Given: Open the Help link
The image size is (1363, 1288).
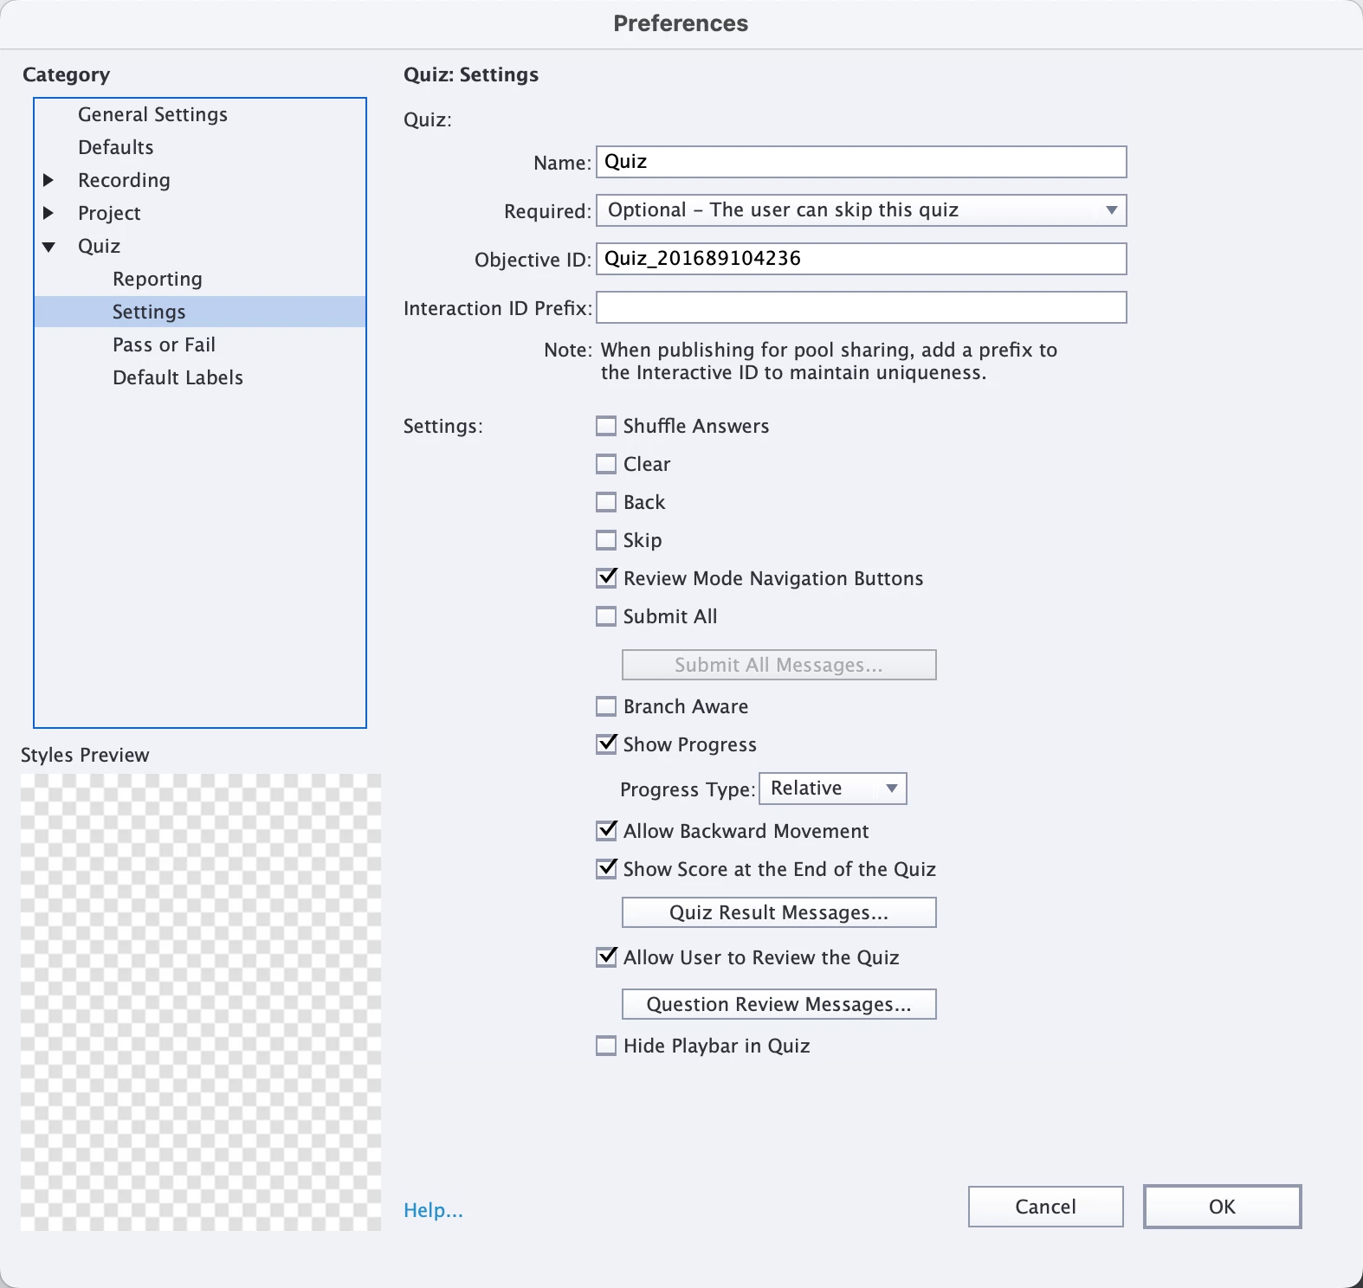Looking at the screenshot, I should click(433, 1210).
